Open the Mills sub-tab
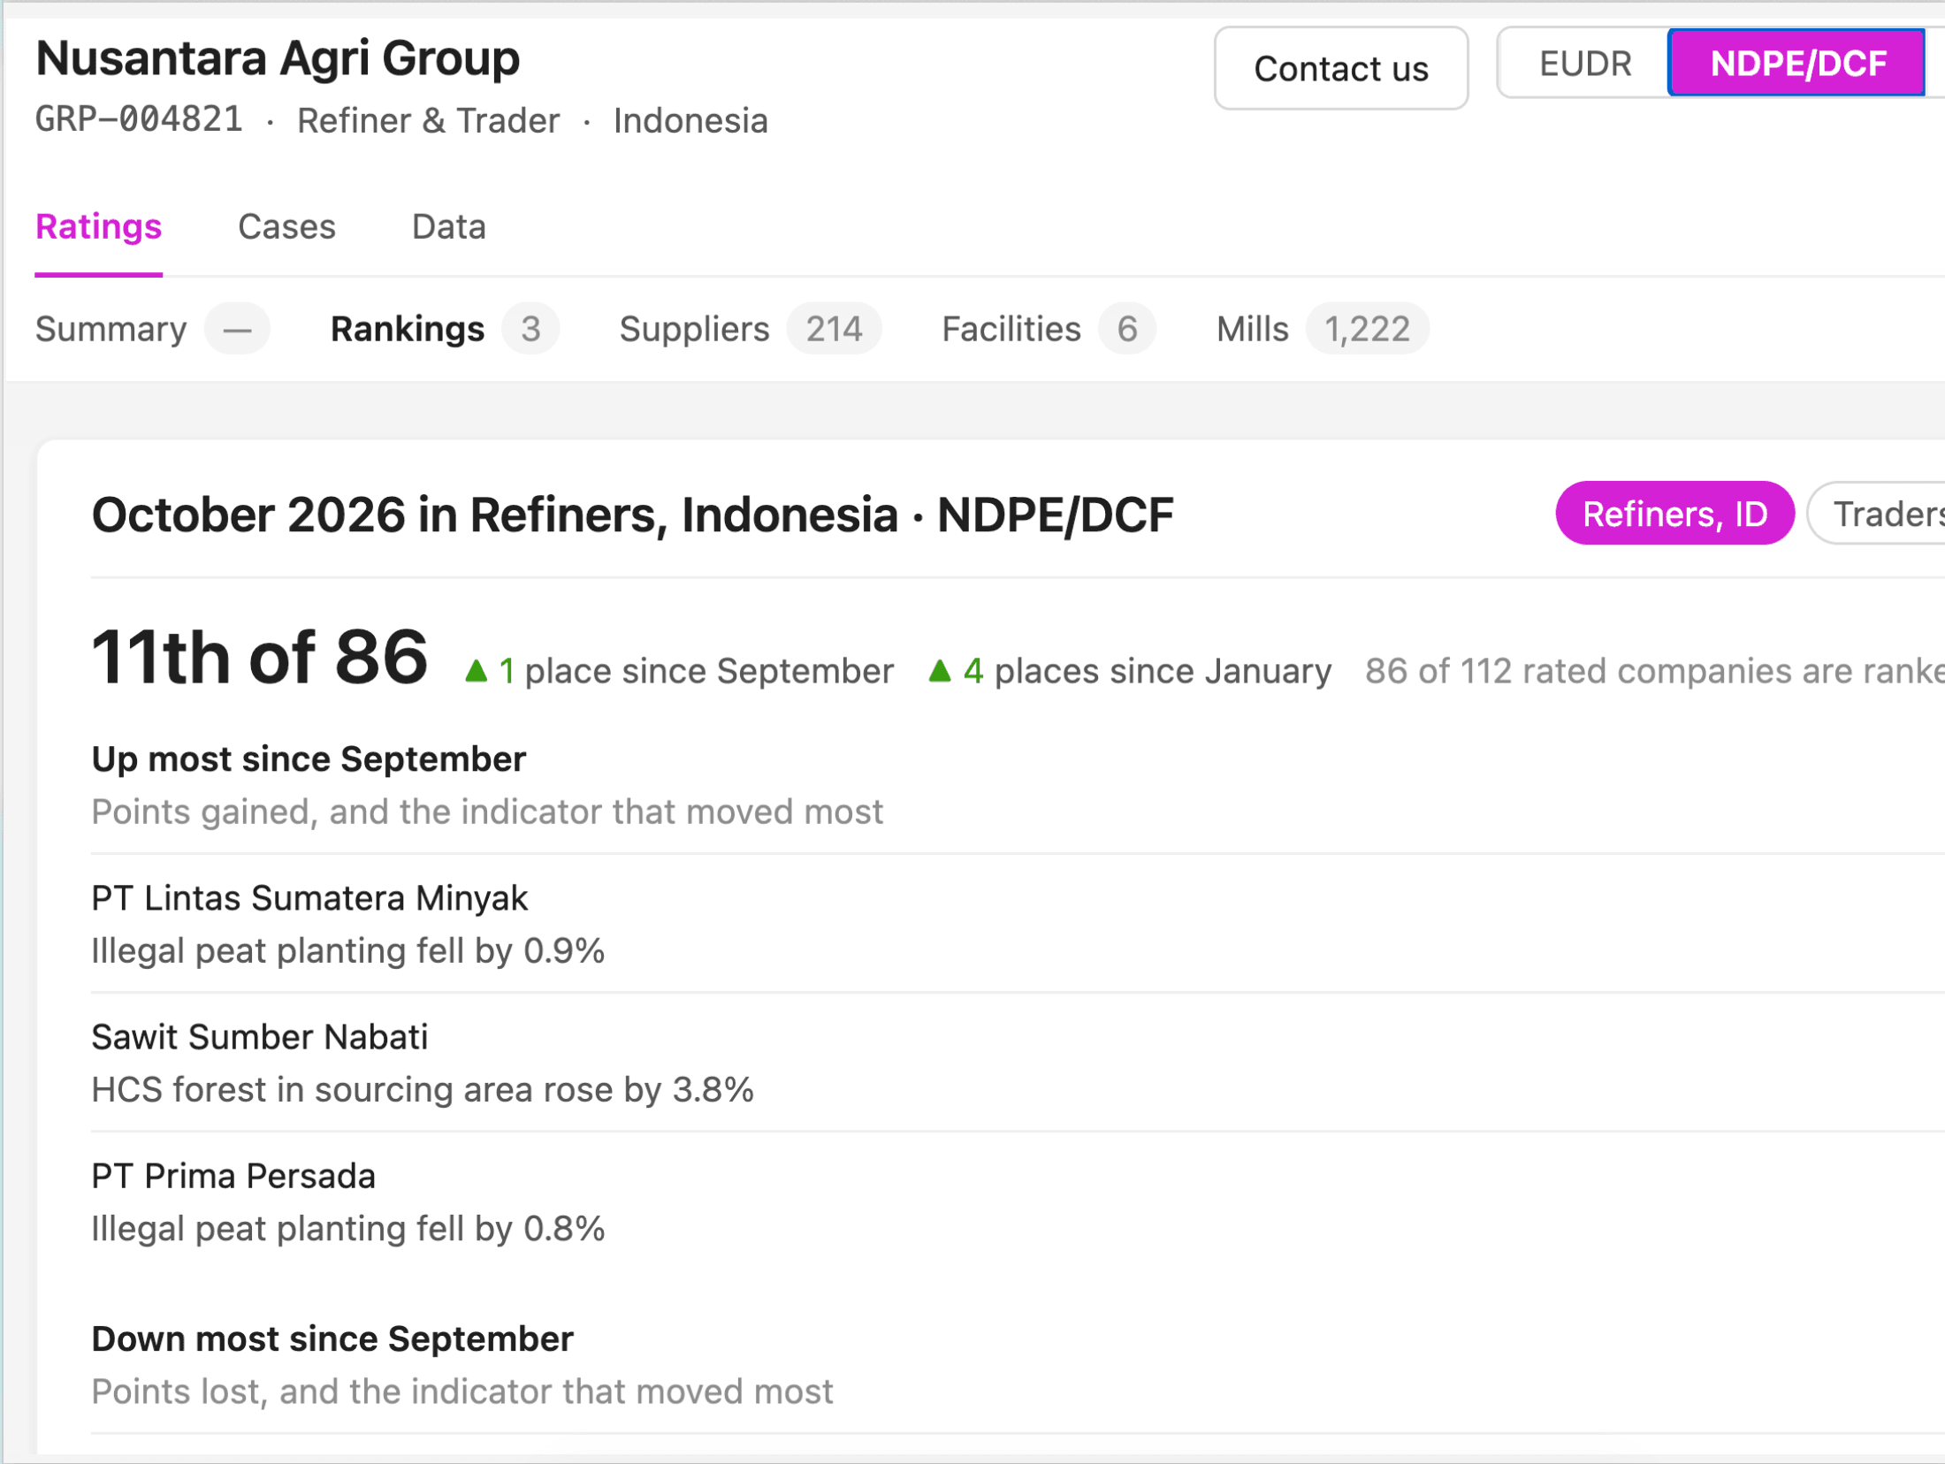Viewport: 1945px width, 1464px height. (x=1322, y=330)
